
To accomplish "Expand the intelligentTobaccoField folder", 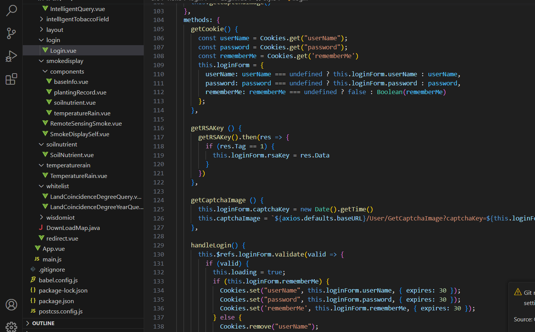I will pos(41,19).
